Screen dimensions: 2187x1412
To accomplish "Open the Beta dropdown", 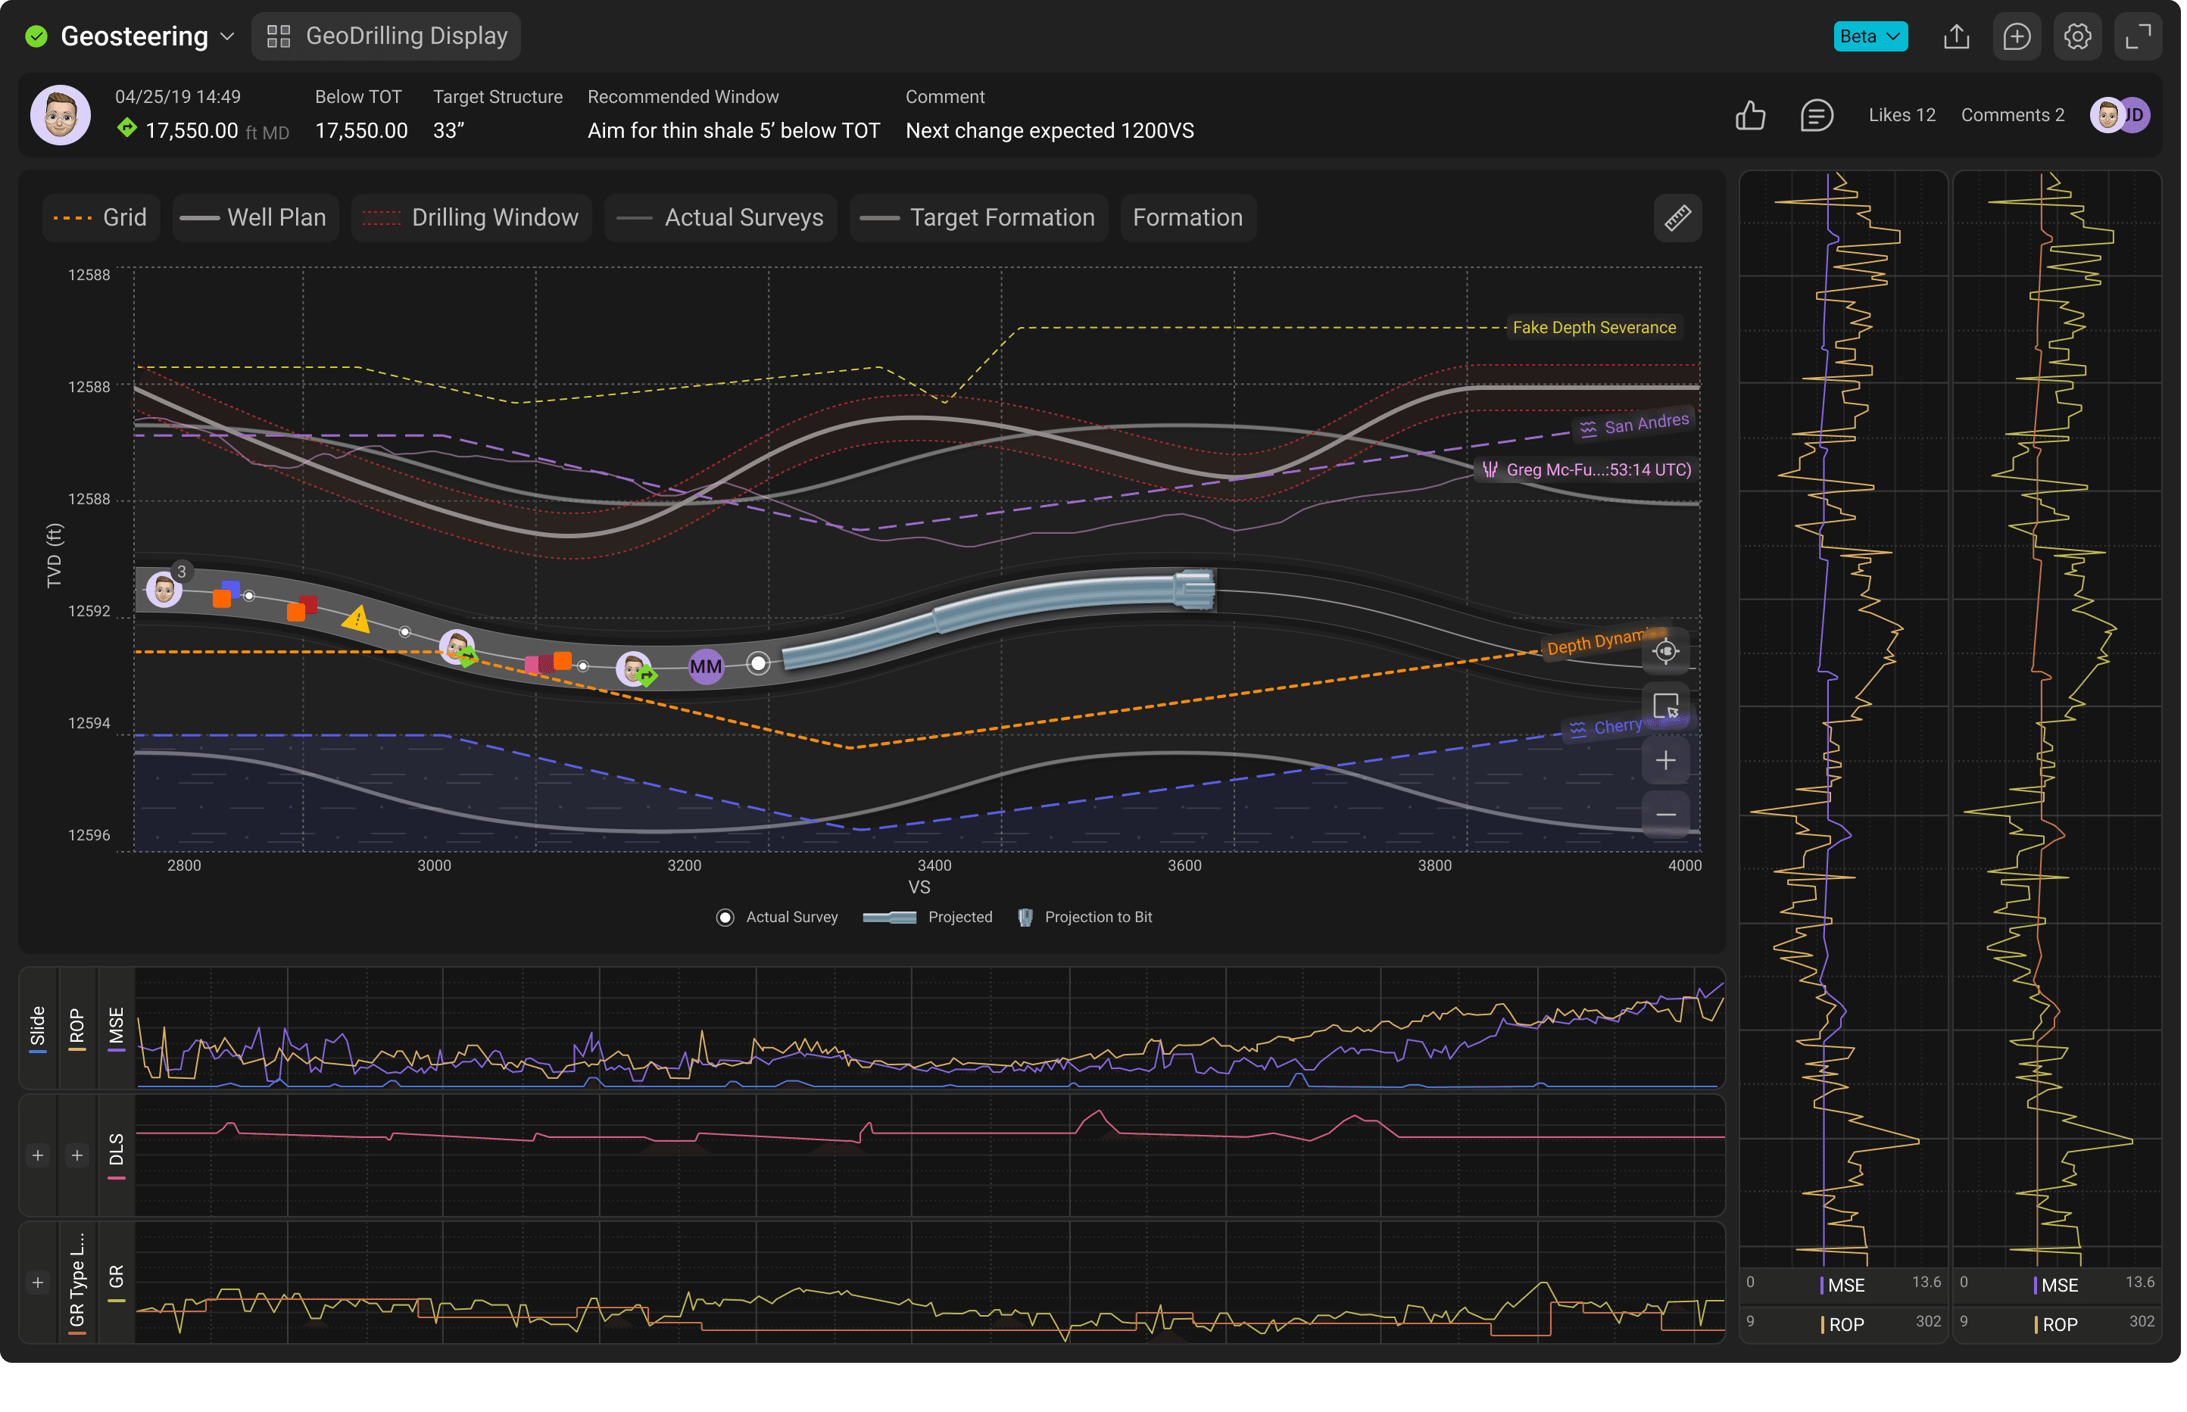I will pos(1870,36).
